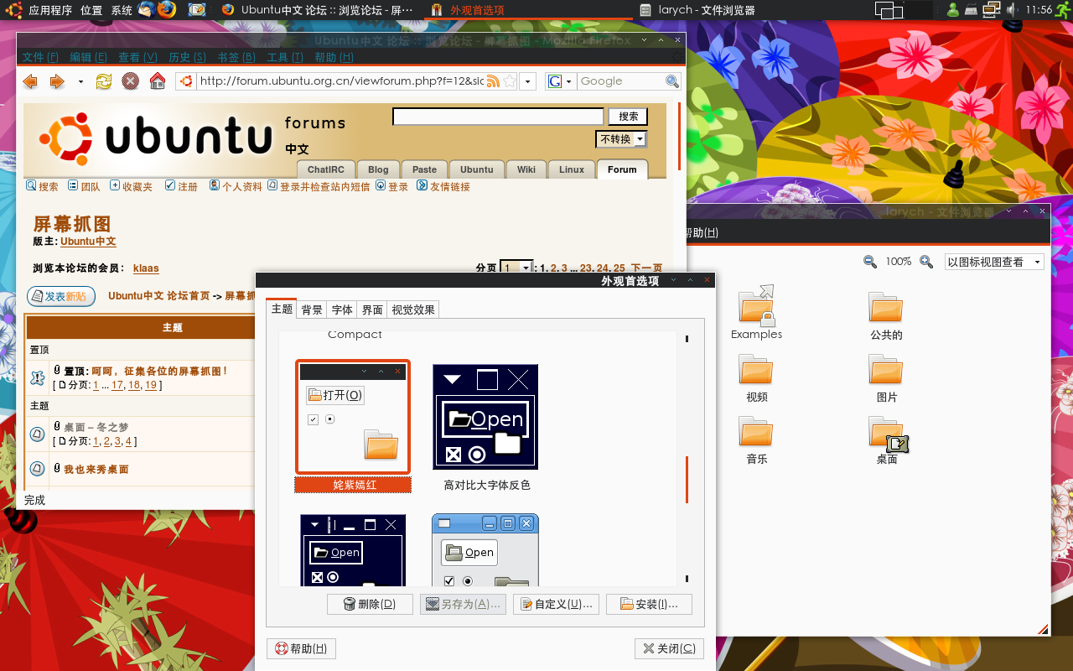
Task: Open the 系统 system menu
Action: [122, 10]
